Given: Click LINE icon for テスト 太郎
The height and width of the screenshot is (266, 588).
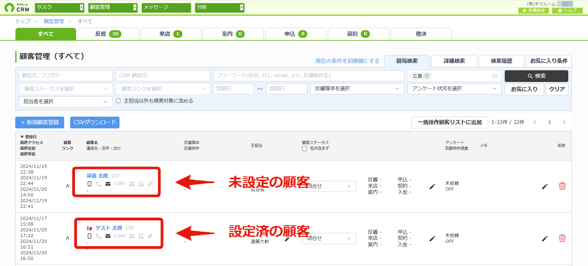Looking at the screenshot, I should pyautogui.click(x=120, y=236).
